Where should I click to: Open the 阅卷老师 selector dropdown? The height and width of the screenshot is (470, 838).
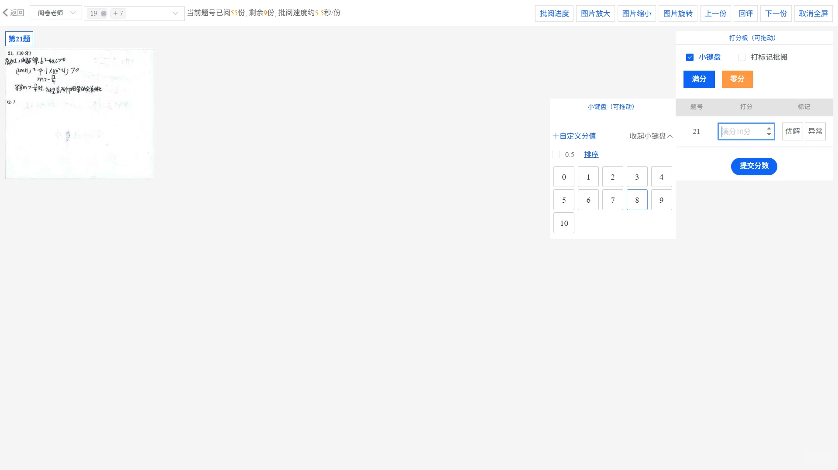point(55,13)
